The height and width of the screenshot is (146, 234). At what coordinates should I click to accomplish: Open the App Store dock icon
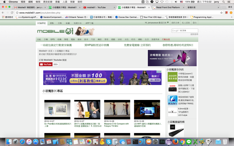pyautogui.click(x=35, y=142)
